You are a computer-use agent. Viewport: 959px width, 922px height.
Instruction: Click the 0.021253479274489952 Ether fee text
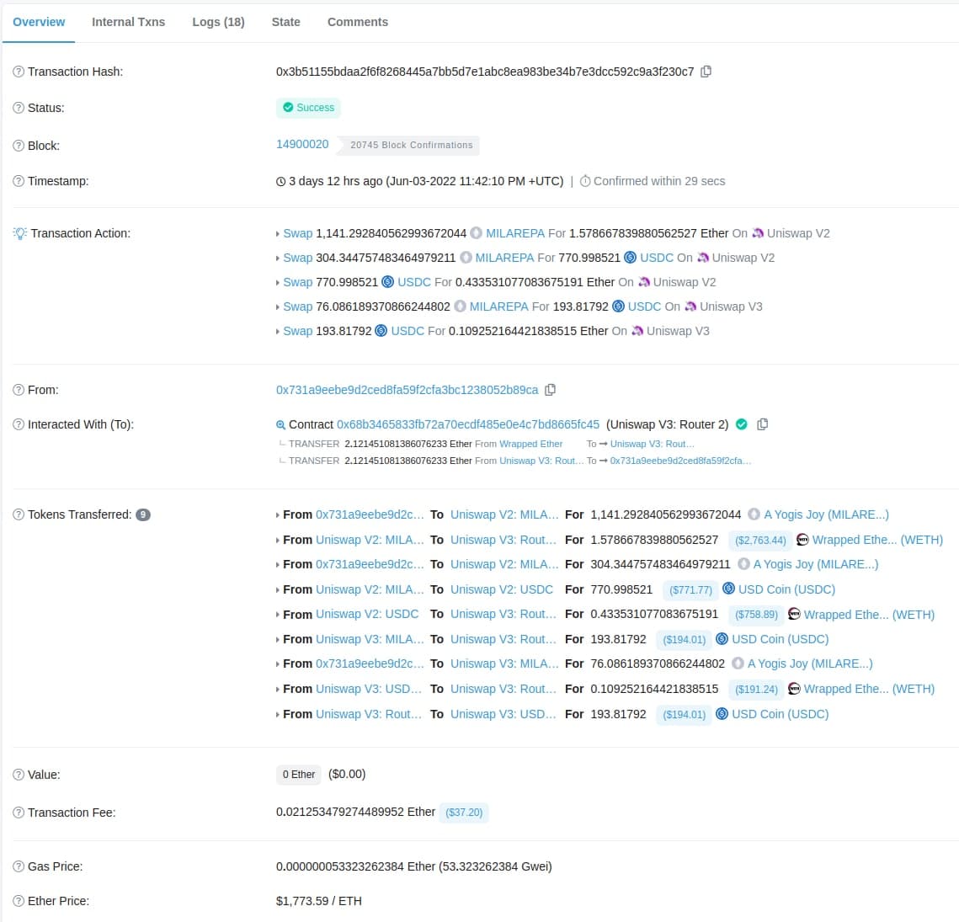pyautogui.click(x=355, y=812)
